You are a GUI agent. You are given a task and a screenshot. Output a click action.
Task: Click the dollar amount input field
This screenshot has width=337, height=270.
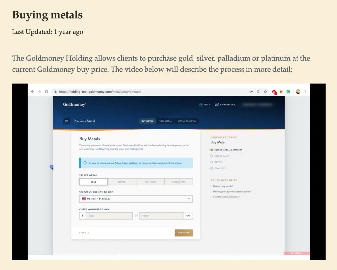[109, 216]
